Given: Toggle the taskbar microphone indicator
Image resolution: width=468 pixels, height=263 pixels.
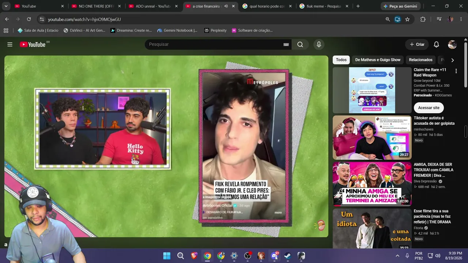Looking at the screenshot, I should 407,256.
